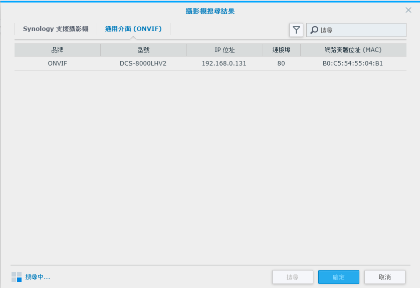Click the 搜尋中 loading spinner icon
The height and width of the screenshot is (288, 420).
[x=17, y=277]
